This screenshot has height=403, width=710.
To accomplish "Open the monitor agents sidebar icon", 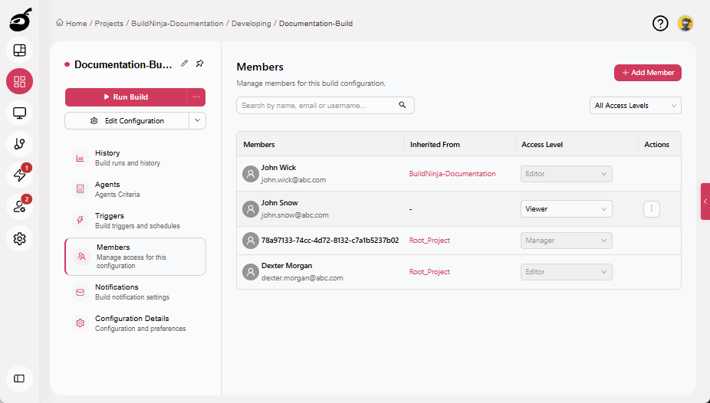I will click(x=19, y=113).
